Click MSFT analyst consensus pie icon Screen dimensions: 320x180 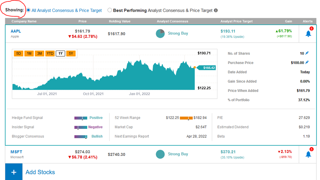coord(160,154)
